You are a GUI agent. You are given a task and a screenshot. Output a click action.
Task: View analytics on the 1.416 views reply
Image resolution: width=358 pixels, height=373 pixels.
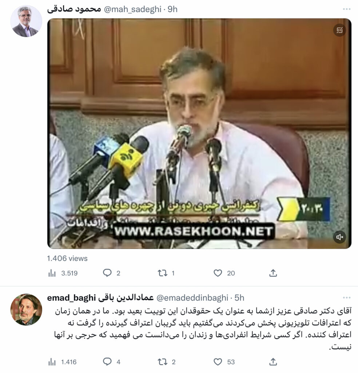tap(63, 362)
